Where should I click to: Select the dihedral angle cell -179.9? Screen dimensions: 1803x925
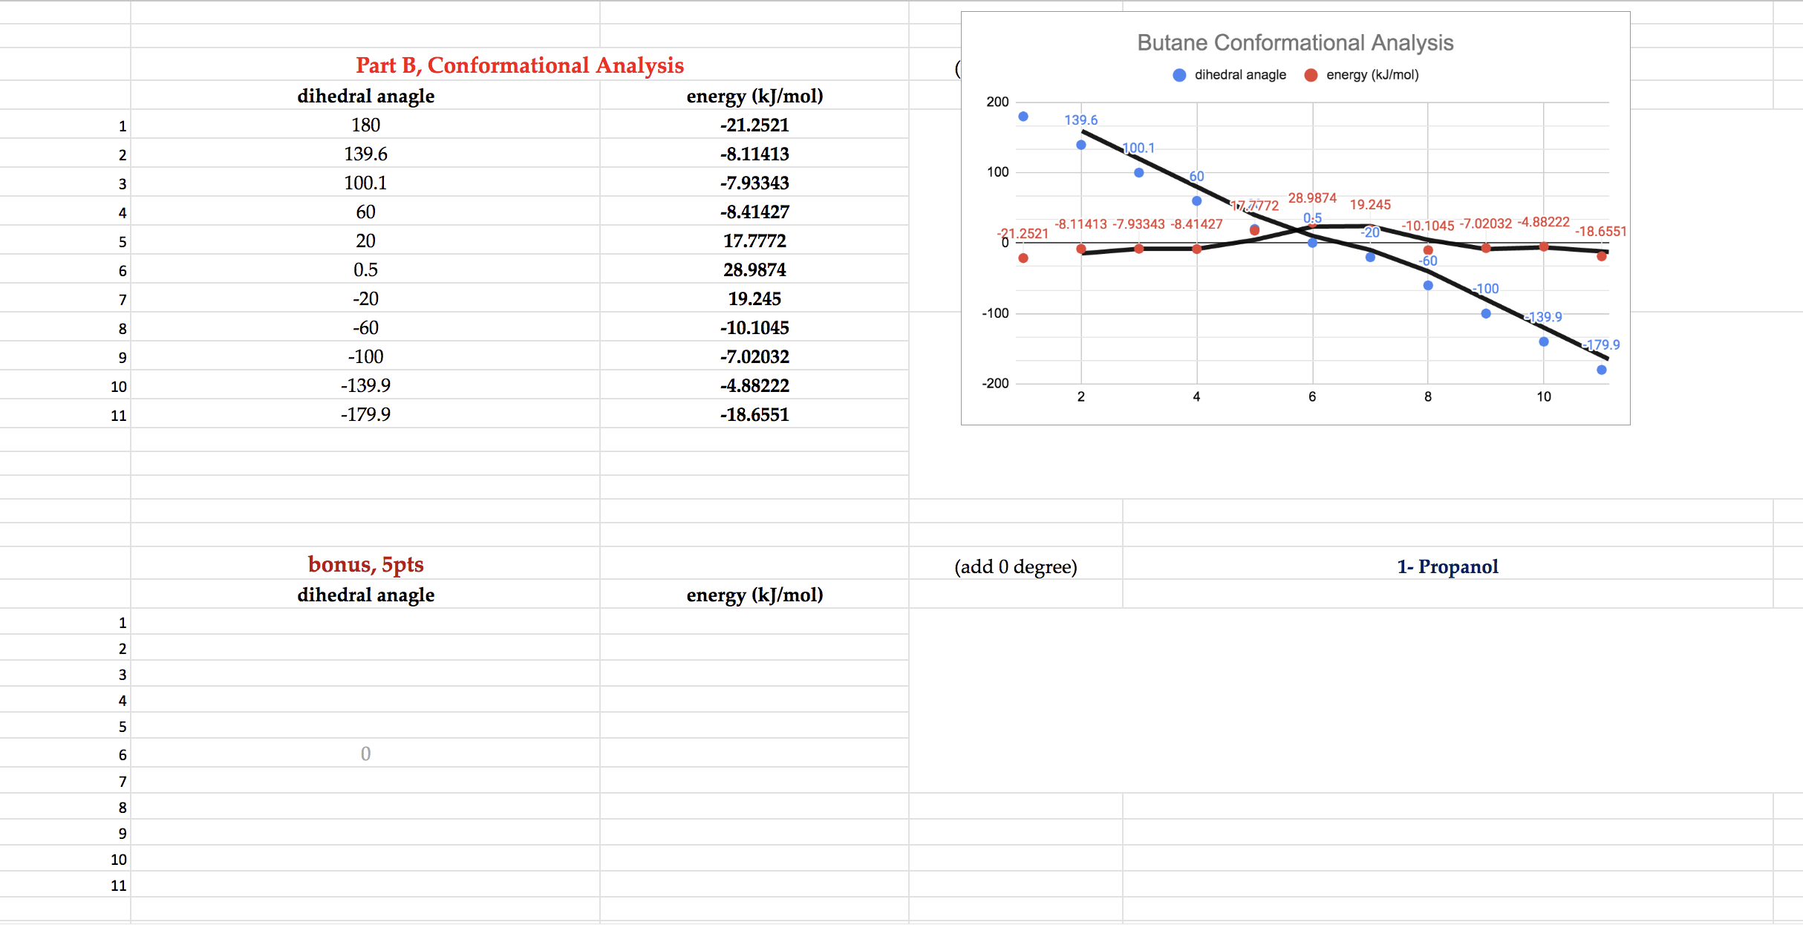365,414
